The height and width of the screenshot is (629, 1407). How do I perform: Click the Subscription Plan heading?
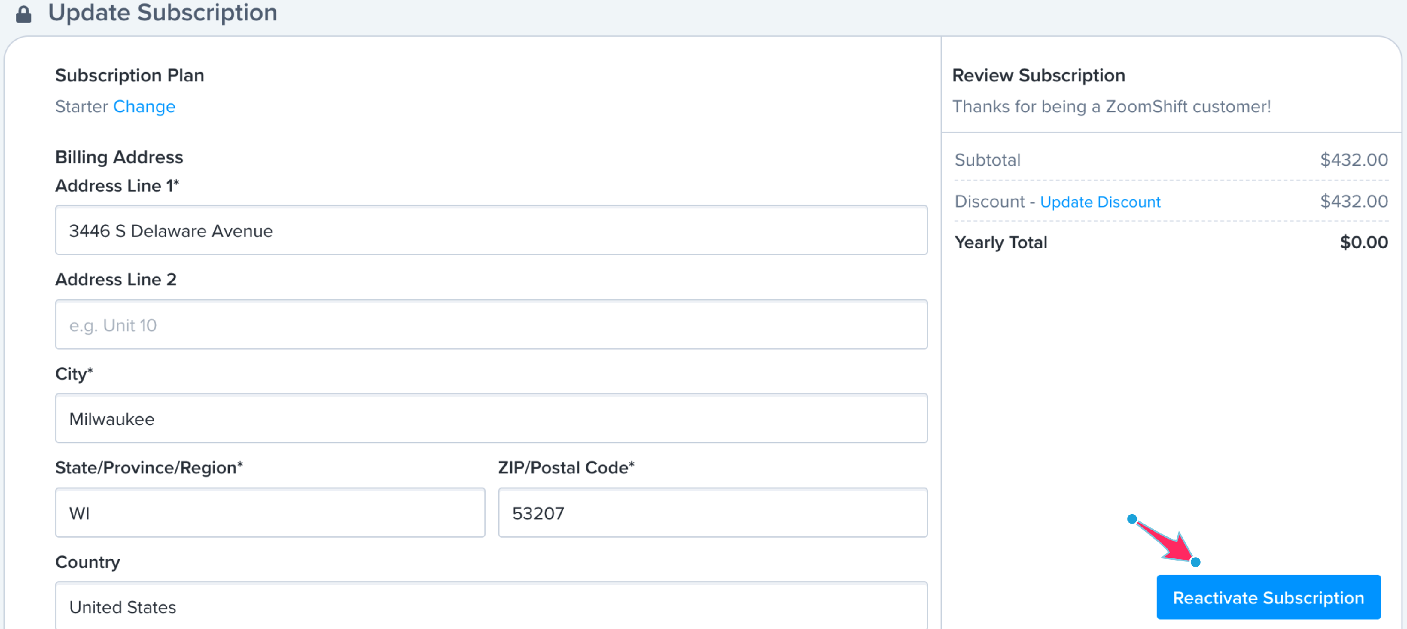[129, 75]
